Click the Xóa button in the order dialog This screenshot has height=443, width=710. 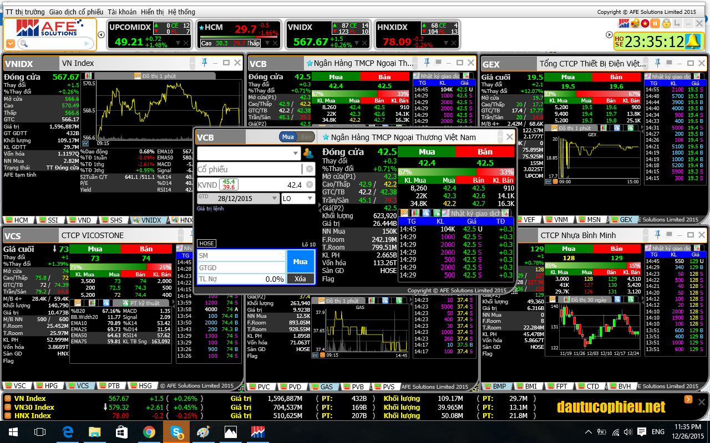300,279
